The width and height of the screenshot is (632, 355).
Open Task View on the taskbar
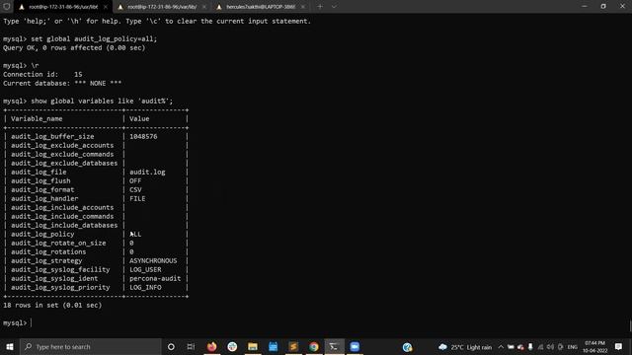tap(191, 346)
